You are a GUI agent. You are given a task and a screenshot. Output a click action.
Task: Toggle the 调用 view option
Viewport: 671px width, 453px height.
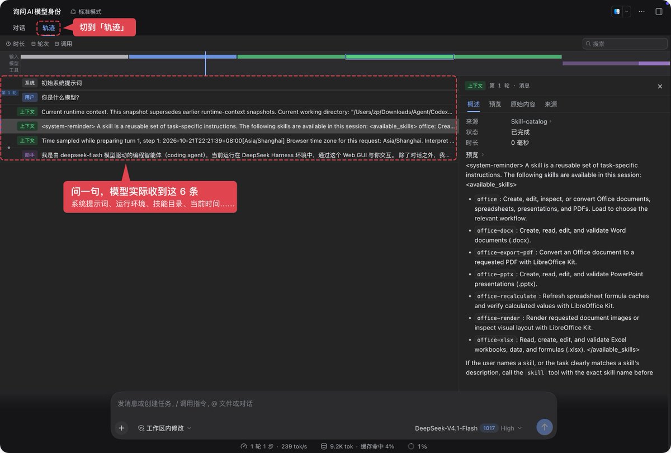coord(63,44)
